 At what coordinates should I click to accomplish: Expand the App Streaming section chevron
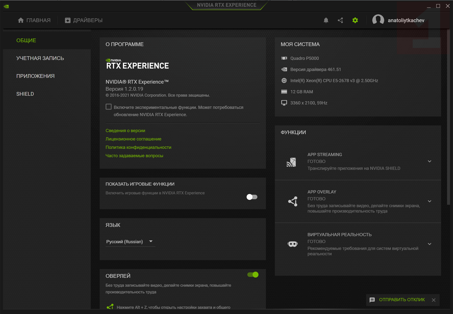pyautogui.click(x=429, y=161)
